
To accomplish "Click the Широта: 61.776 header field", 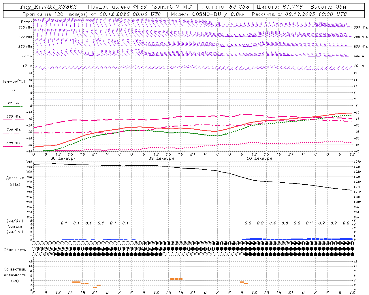I will (280, 7).
